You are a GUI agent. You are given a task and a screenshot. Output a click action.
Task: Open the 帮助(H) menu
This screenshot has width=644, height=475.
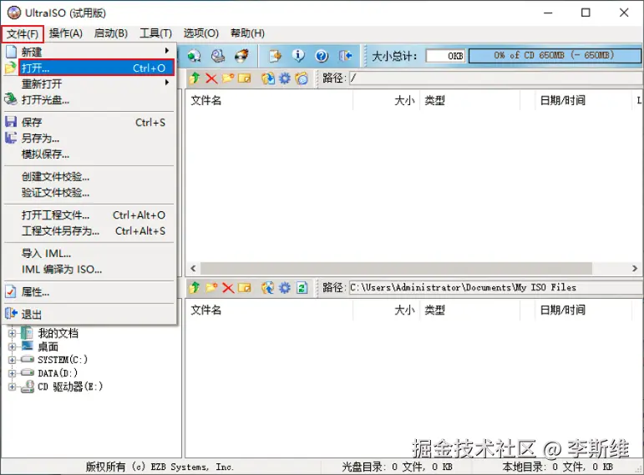(247, 33)
